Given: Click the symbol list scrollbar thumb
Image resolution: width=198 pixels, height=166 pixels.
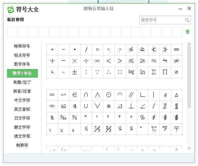Looking at the screenshot, I should point(189,77).
